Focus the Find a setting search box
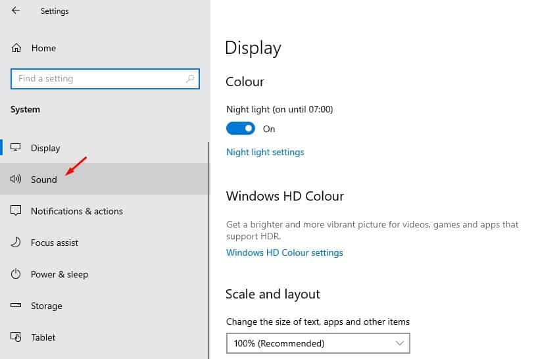 [105, 79]
